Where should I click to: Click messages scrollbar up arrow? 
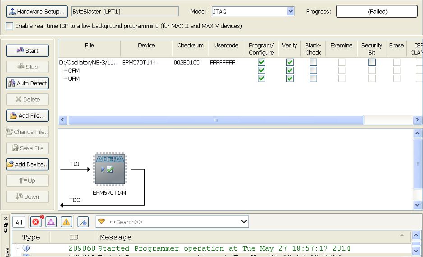tap(416, 235)
